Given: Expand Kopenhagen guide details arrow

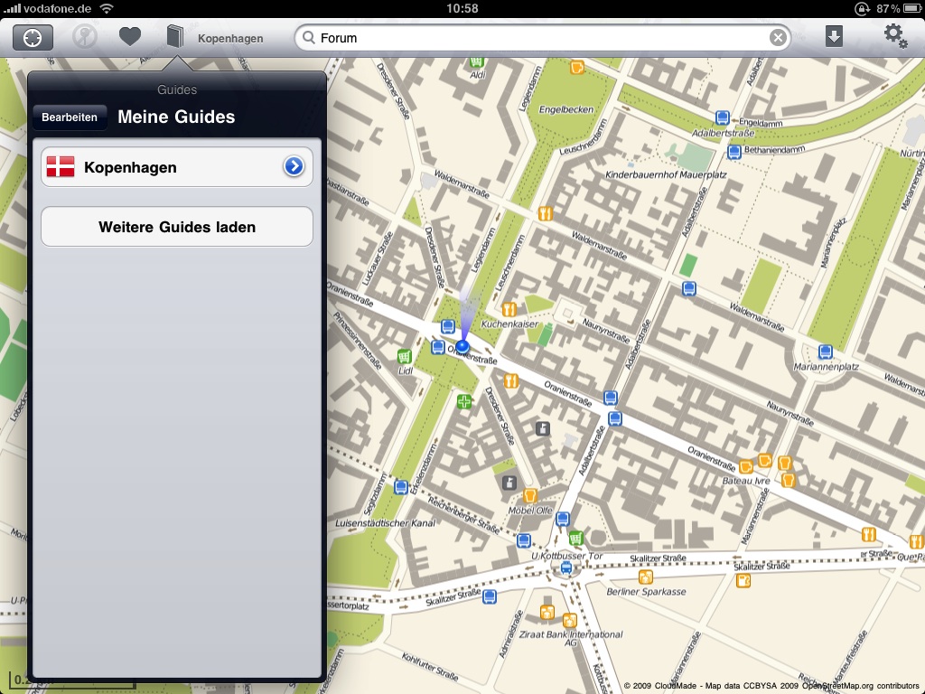Looking at the screenshot, I should 294,167.
